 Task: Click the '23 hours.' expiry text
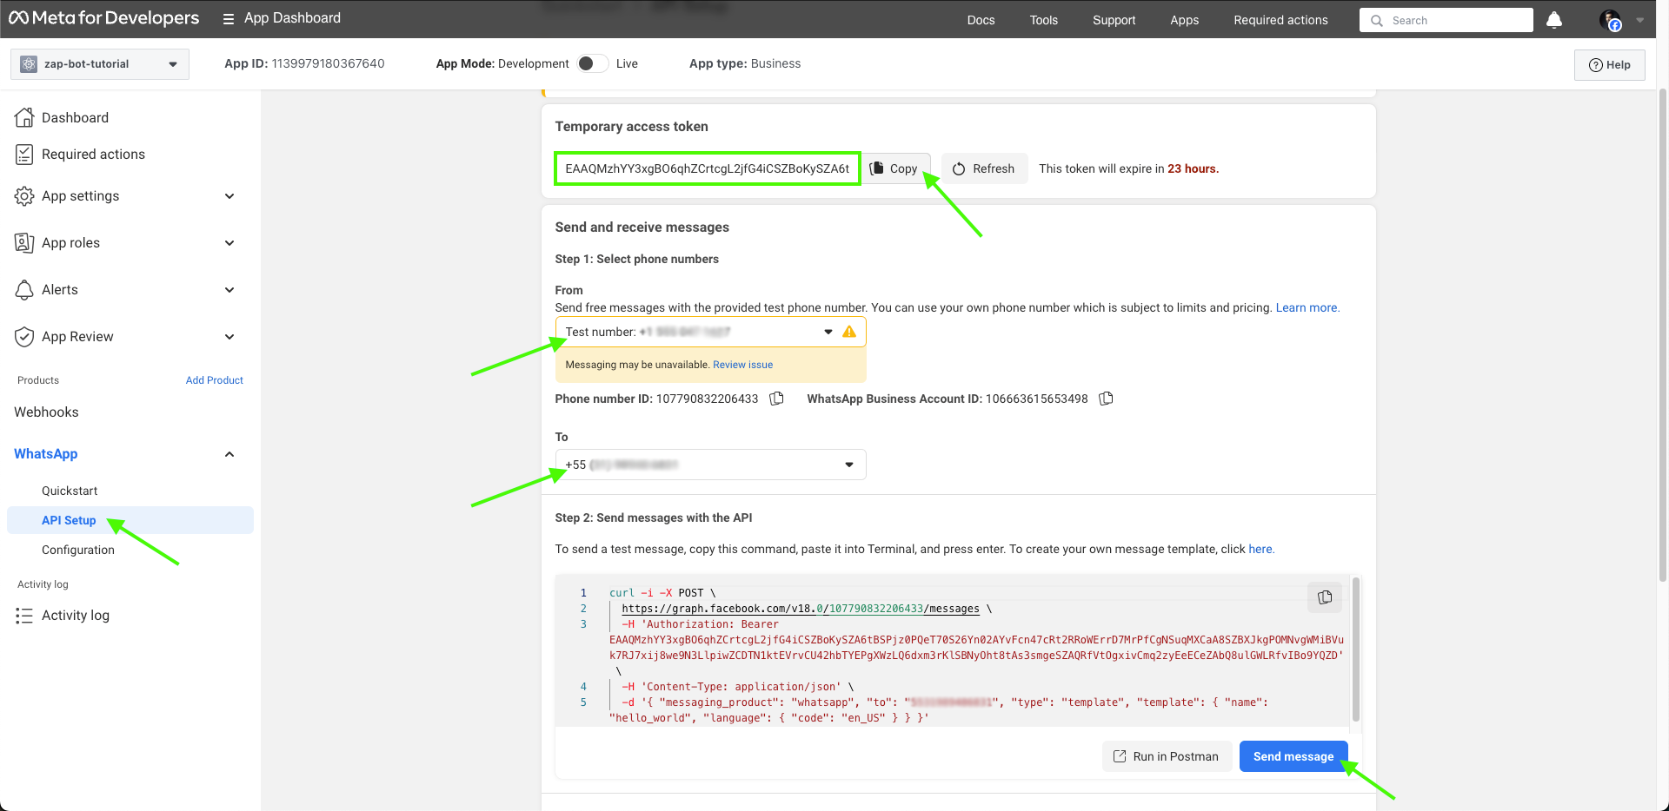pos(1193,168)
